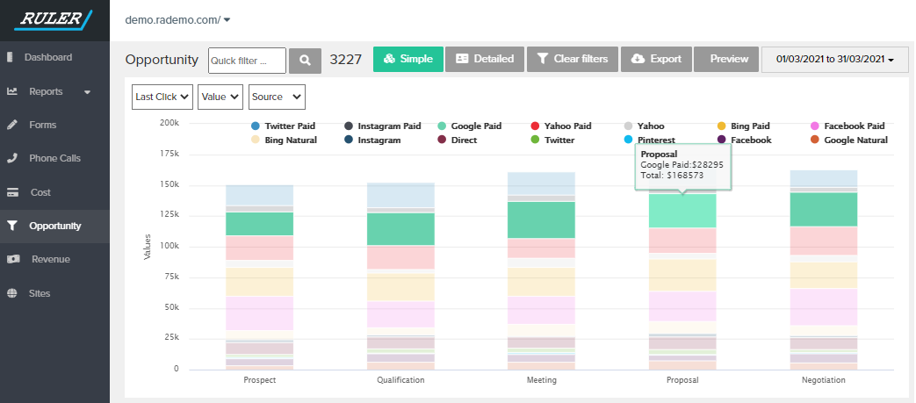Click the magnifier search button
Screen dimensions: 916x403
tap(305, 60)
